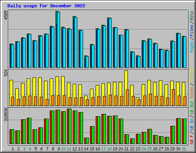
Task: Select day 18 on the date axis
Action: (x=109, y=149)
